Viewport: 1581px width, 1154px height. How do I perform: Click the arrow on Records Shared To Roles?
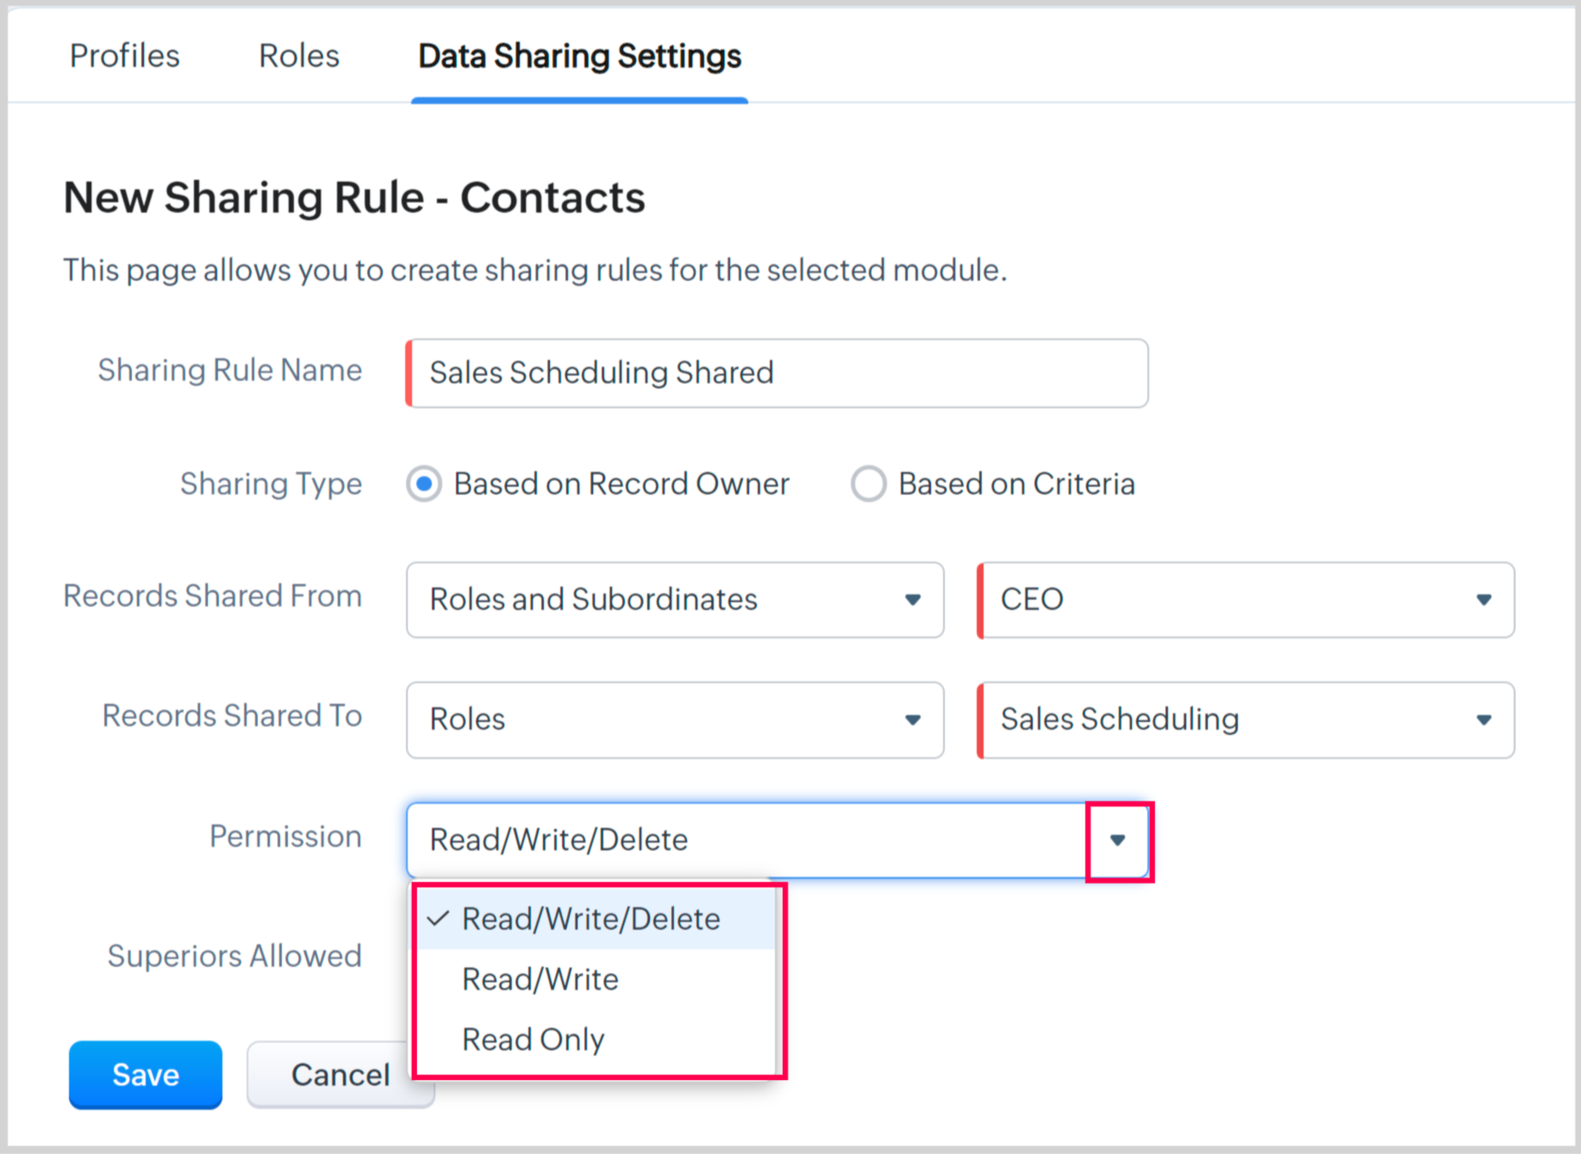[x=912, y=720]
